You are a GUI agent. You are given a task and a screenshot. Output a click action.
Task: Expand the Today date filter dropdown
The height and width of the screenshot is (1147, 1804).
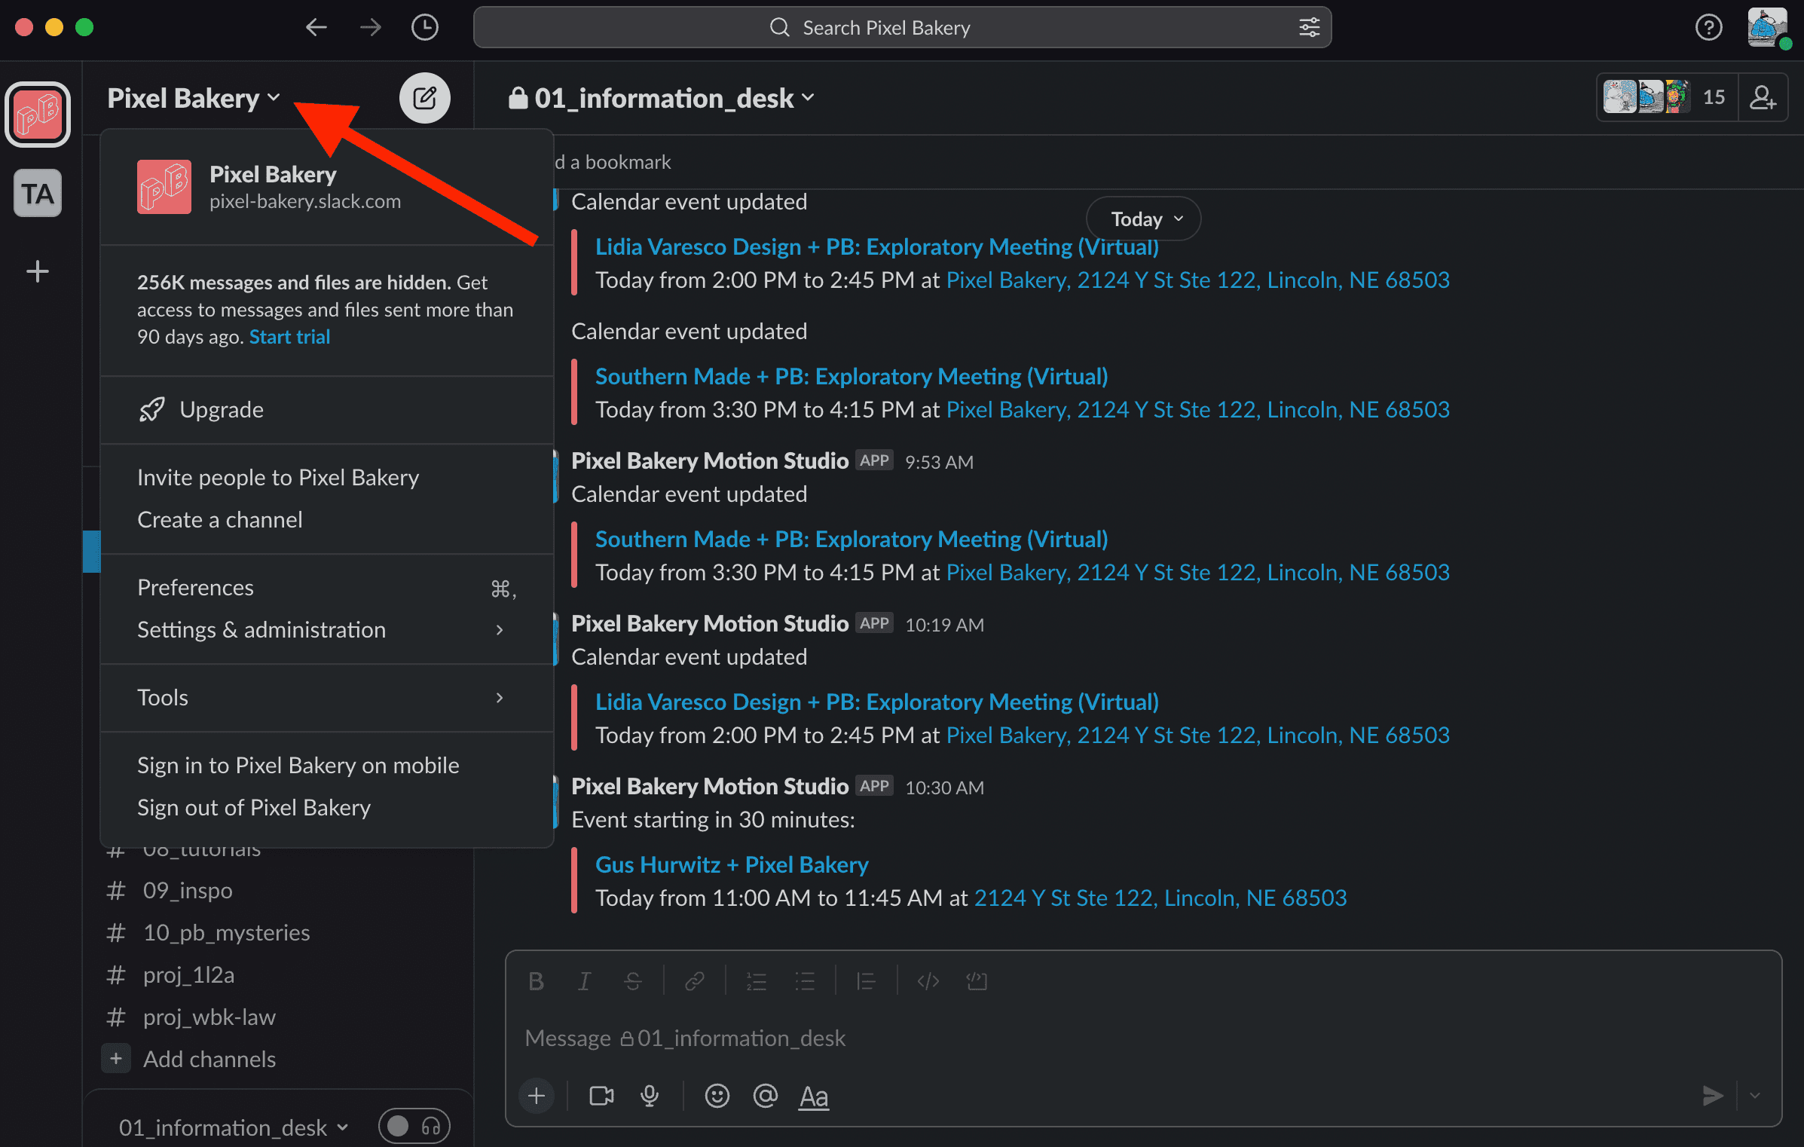[1142, 219]
